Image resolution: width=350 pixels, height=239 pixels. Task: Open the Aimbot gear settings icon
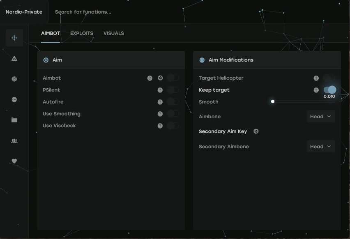160,78
